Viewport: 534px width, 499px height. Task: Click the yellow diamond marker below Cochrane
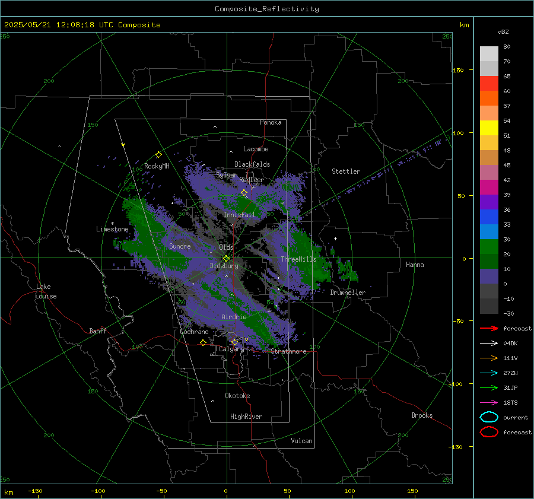204,343
